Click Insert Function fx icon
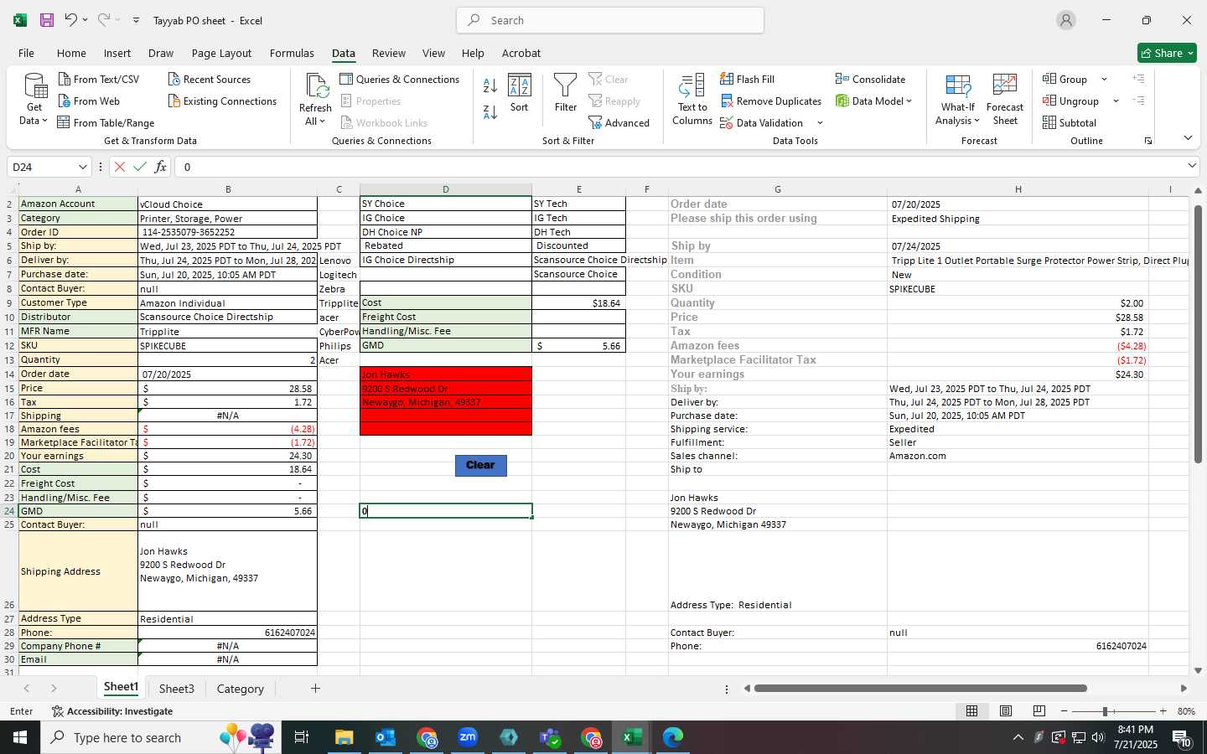 point(160,167)
